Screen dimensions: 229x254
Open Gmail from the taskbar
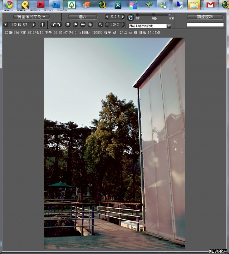coord(210,5)
